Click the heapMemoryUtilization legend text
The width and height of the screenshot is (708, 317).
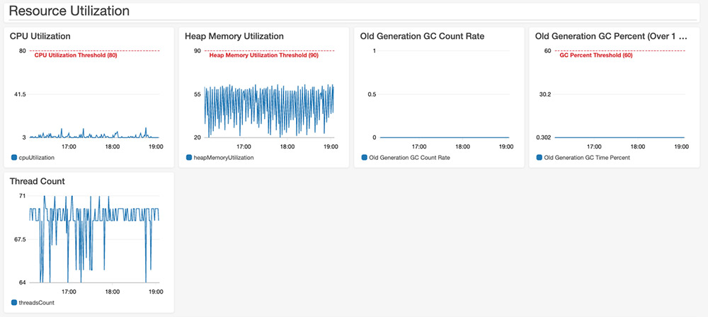[x=224, y=158]
